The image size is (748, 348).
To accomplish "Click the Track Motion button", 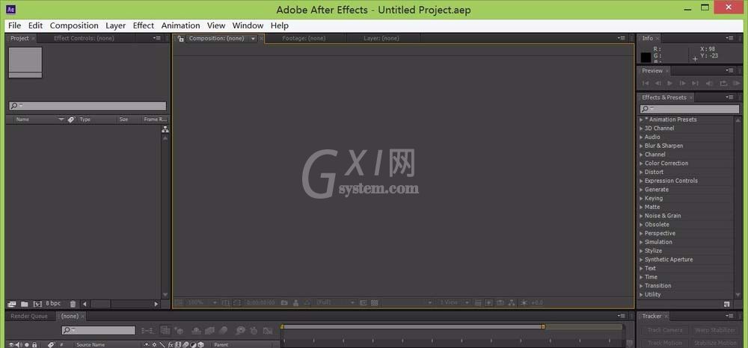I will pos(665,344).
